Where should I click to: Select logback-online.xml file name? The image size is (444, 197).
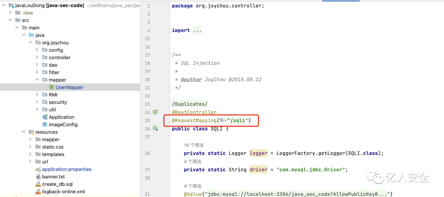click(x=63, y=192)
